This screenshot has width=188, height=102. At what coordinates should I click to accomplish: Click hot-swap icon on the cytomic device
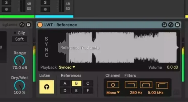click(x=22, y=25)
